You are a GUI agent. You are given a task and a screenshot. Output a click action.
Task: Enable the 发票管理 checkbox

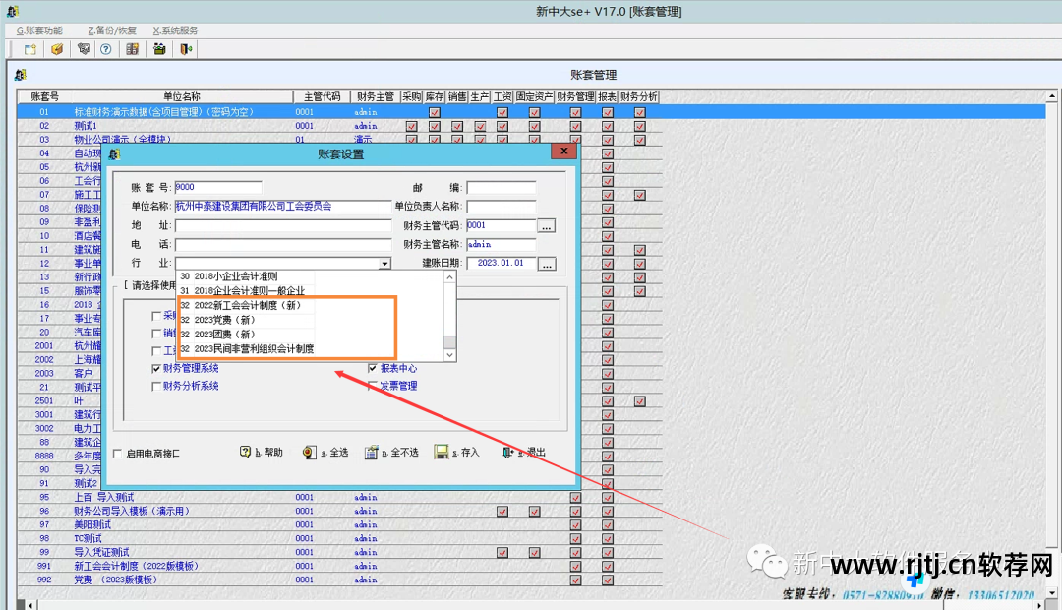point(372,387)
